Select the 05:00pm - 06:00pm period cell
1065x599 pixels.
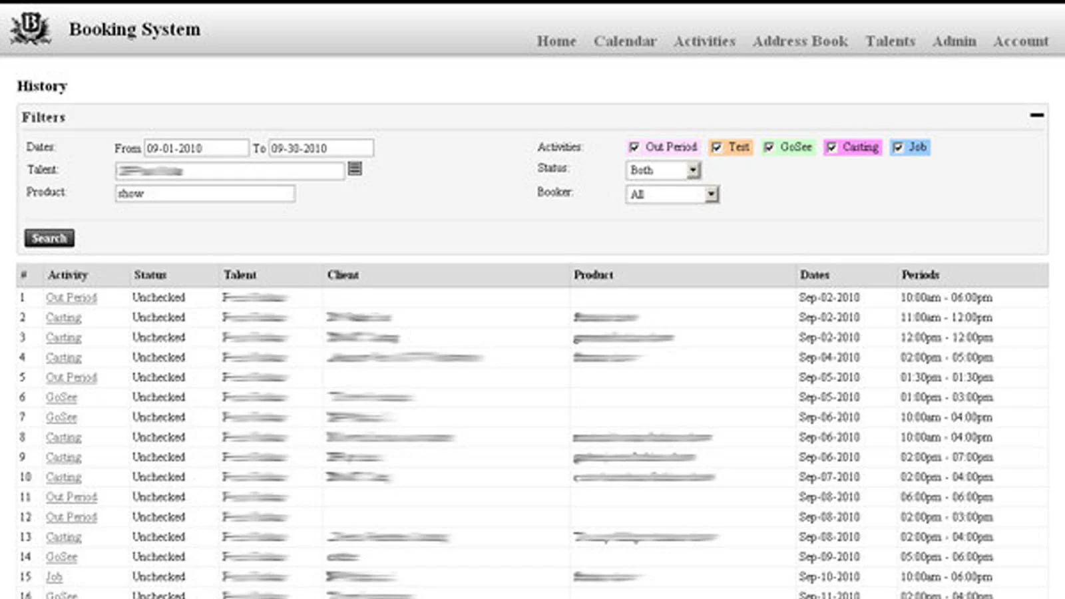click(x=947, y=557)
